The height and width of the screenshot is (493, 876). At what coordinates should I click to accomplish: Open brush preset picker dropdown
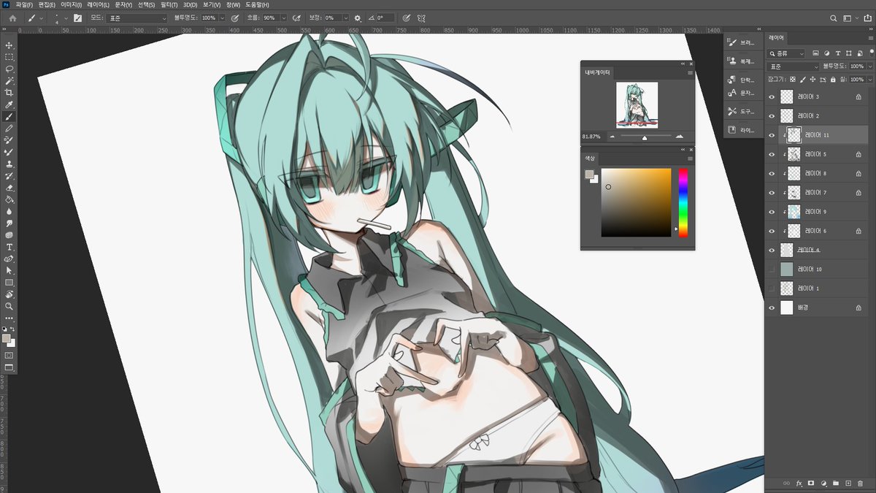click(66, 18)
